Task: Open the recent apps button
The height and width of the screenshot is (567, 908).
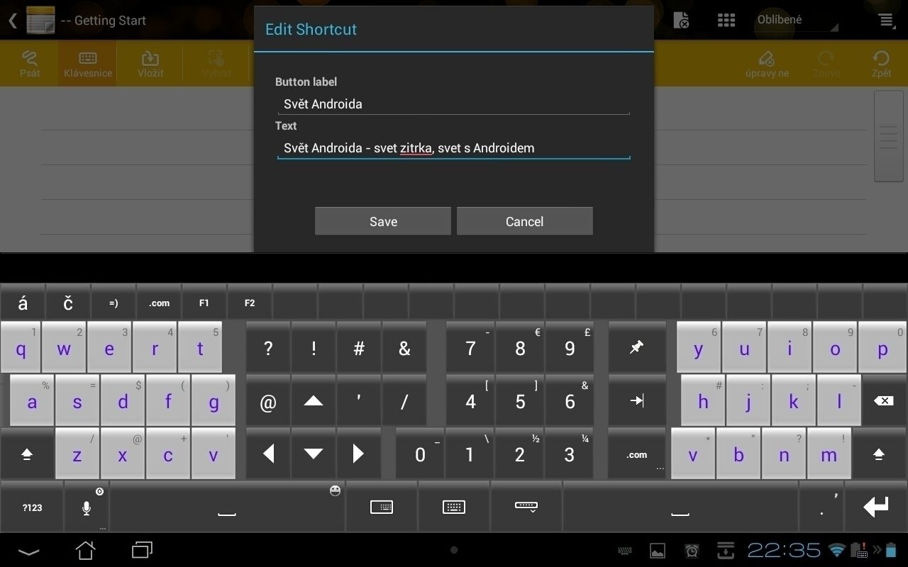Action: pyautogui.click(x=142, y=550)
